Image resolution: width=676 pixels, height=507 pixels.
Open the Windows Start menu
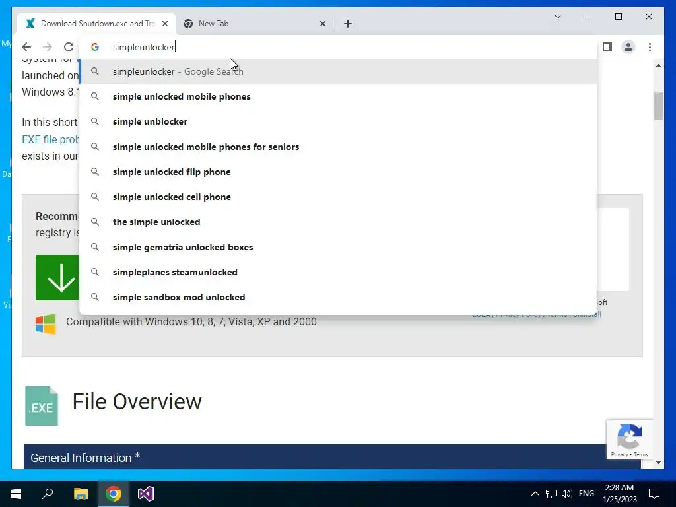[x=16, y=494]
